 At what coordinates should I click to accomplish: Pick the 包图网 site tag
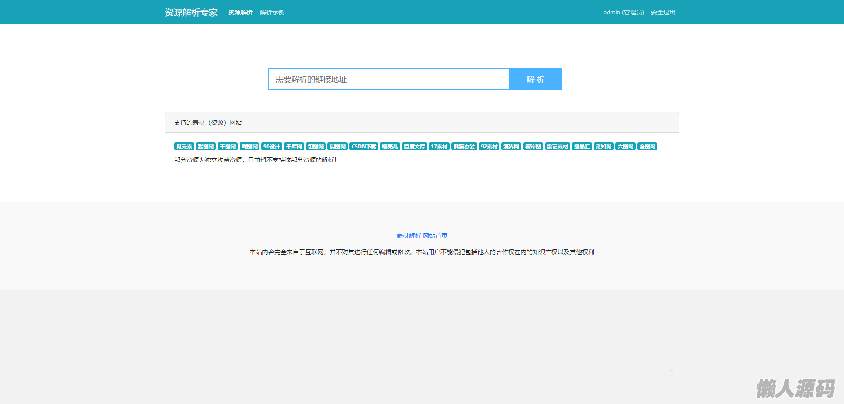pos(315,147)
